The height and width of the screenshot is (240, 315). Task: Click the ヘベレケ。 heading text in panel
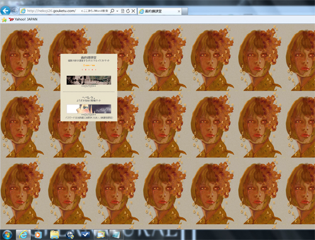pyautogui.click(x=89, y=97)
